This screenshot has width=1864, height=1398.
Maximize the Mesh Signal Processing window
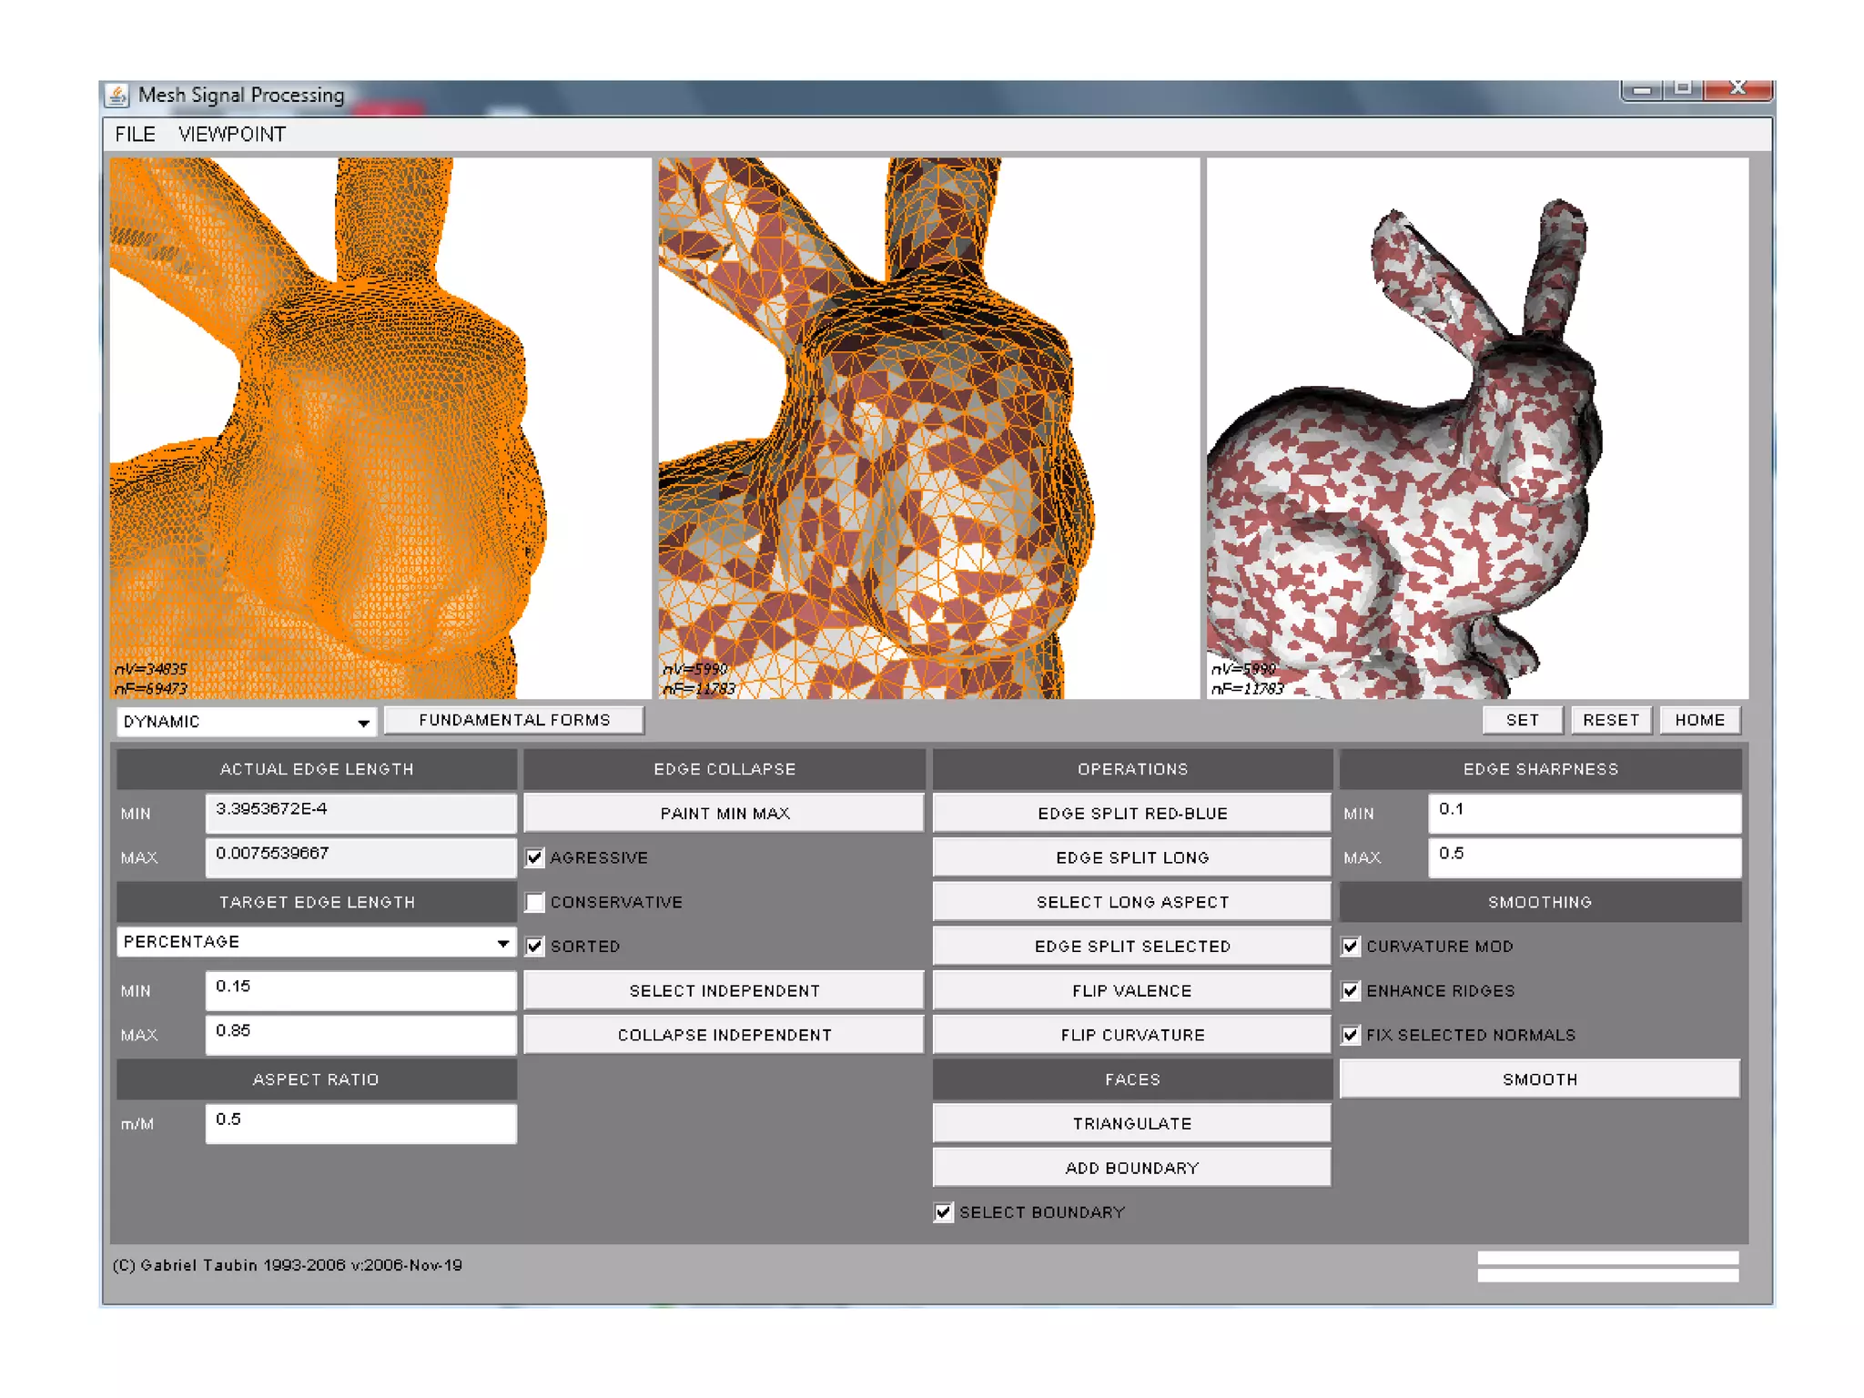point(1683,88)
